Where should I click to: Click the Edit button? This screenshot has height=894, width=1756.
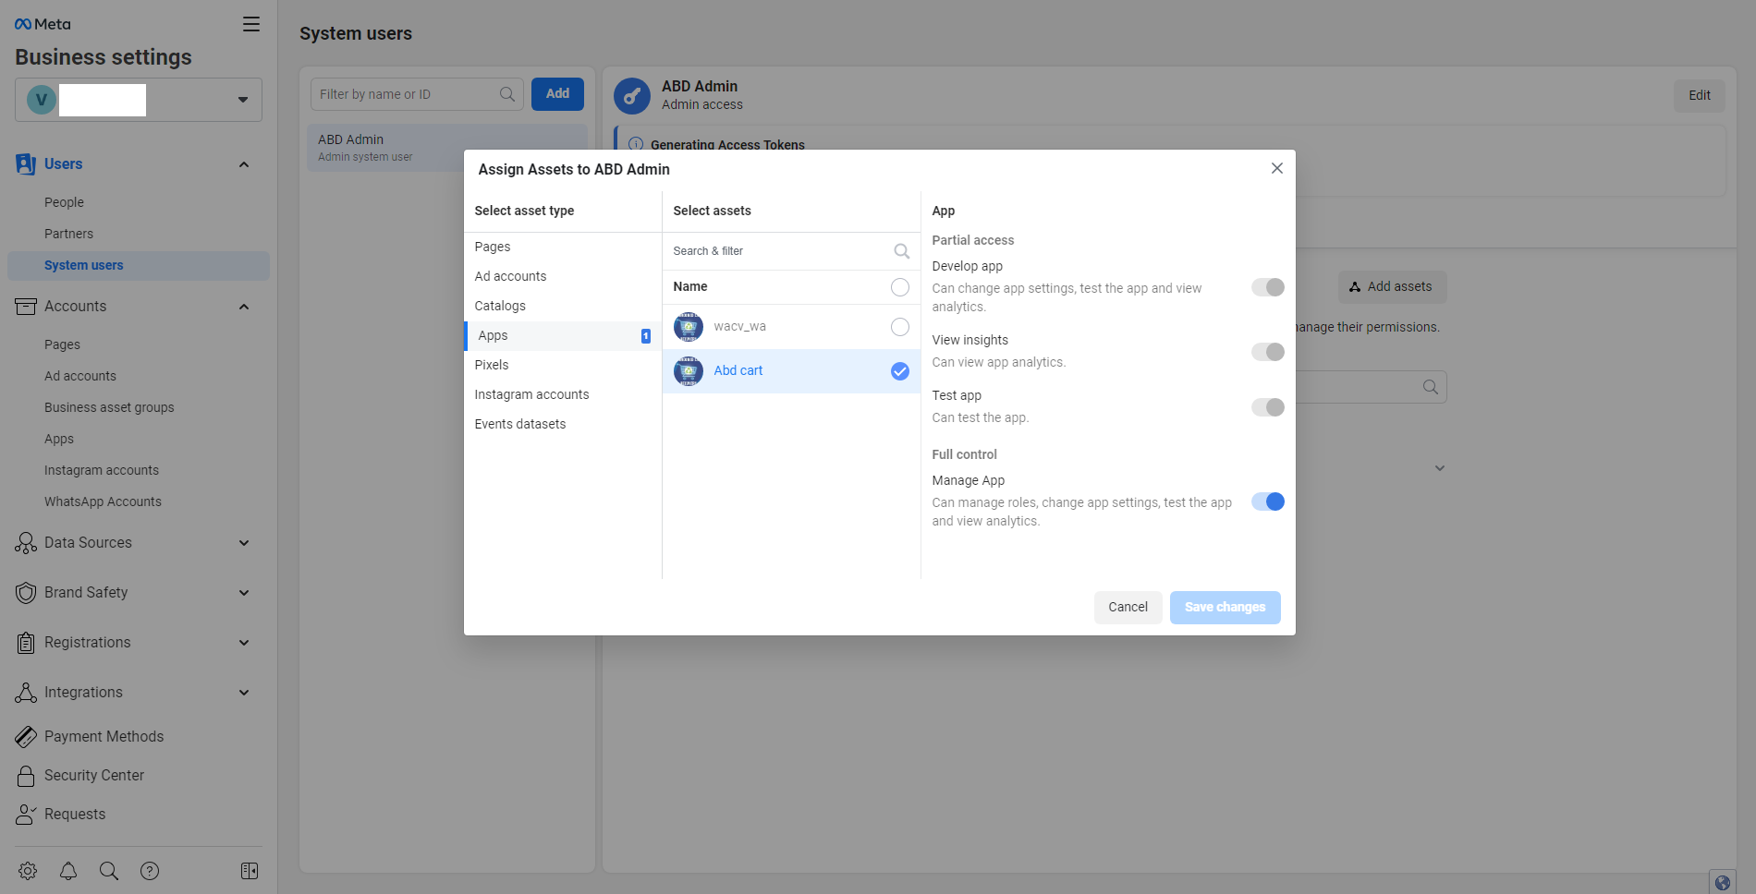pos(1699,95)
